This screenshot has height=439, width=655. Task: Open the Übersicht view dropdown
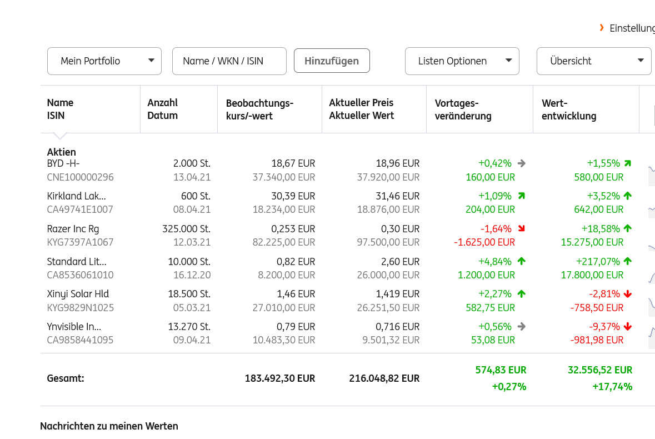594,61
